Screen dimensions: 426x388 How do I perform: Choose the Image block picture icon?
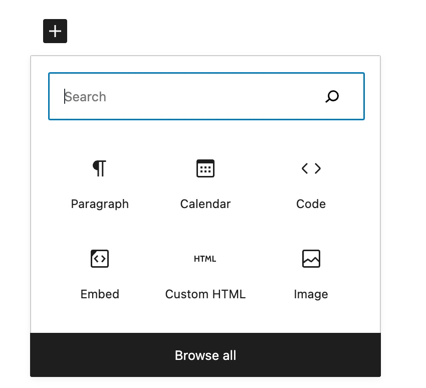311,259
